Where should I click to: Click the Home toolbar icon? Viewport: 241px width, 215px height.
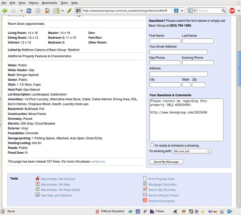click(47, 11)
